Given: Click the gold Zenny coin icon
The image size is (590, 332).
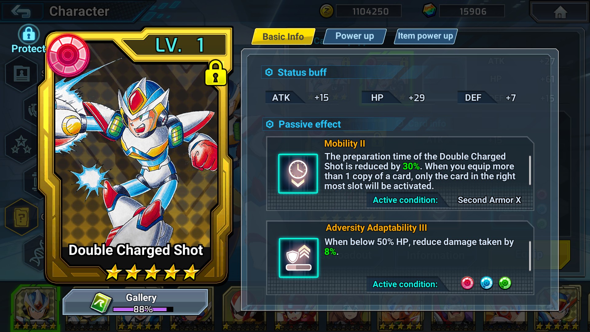Looking at the screenshot, I should pyautogui.click(x=327, y=12).
